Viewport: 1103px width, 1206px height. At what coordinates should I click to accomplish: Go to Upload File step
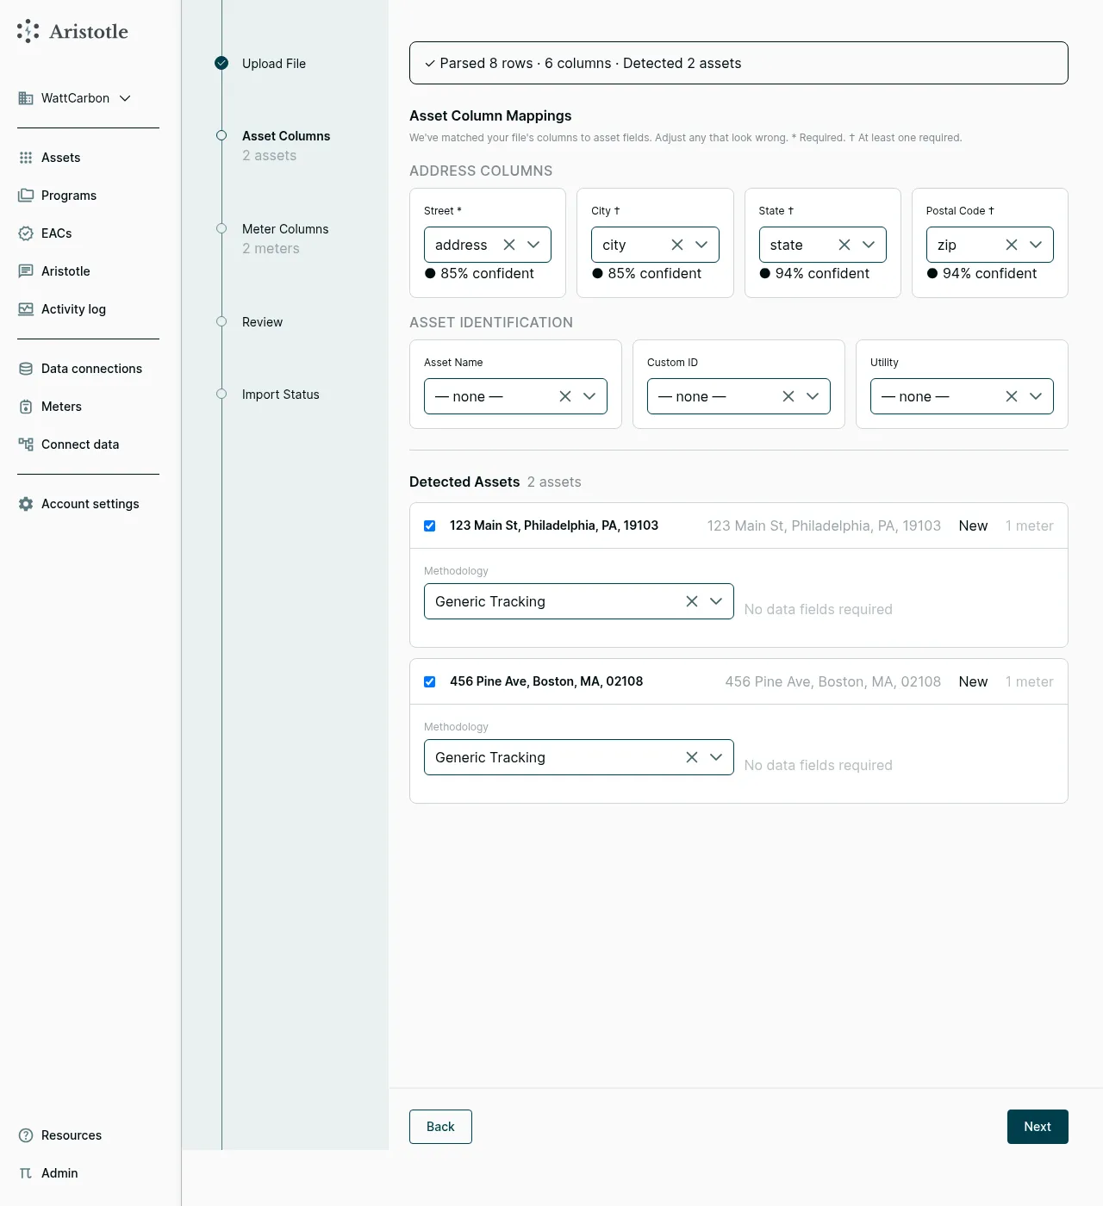pyautogui.click(x=274, y=64)
